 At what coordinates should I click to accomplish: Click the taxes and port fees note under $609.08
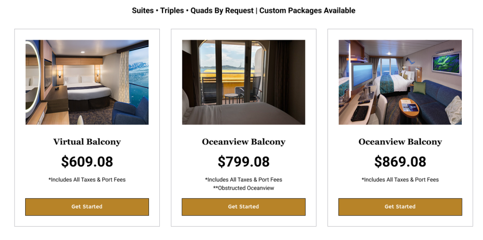pyautogui.click(x=87, y=180)
